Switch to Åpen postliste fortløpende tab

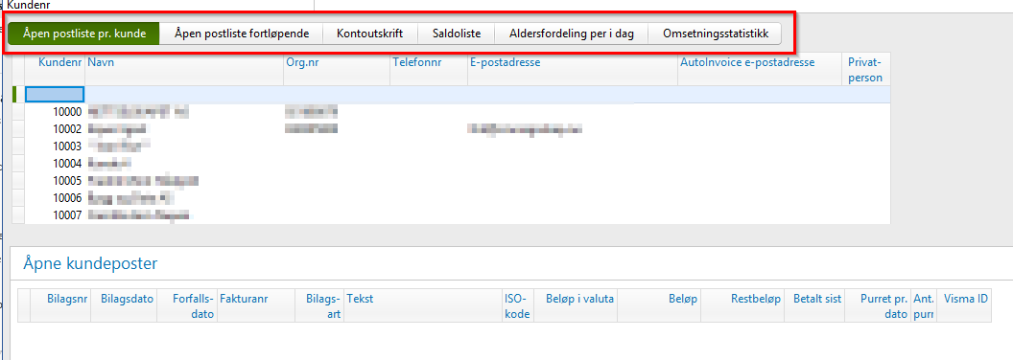pyautogui.click(x=241, y=34)
